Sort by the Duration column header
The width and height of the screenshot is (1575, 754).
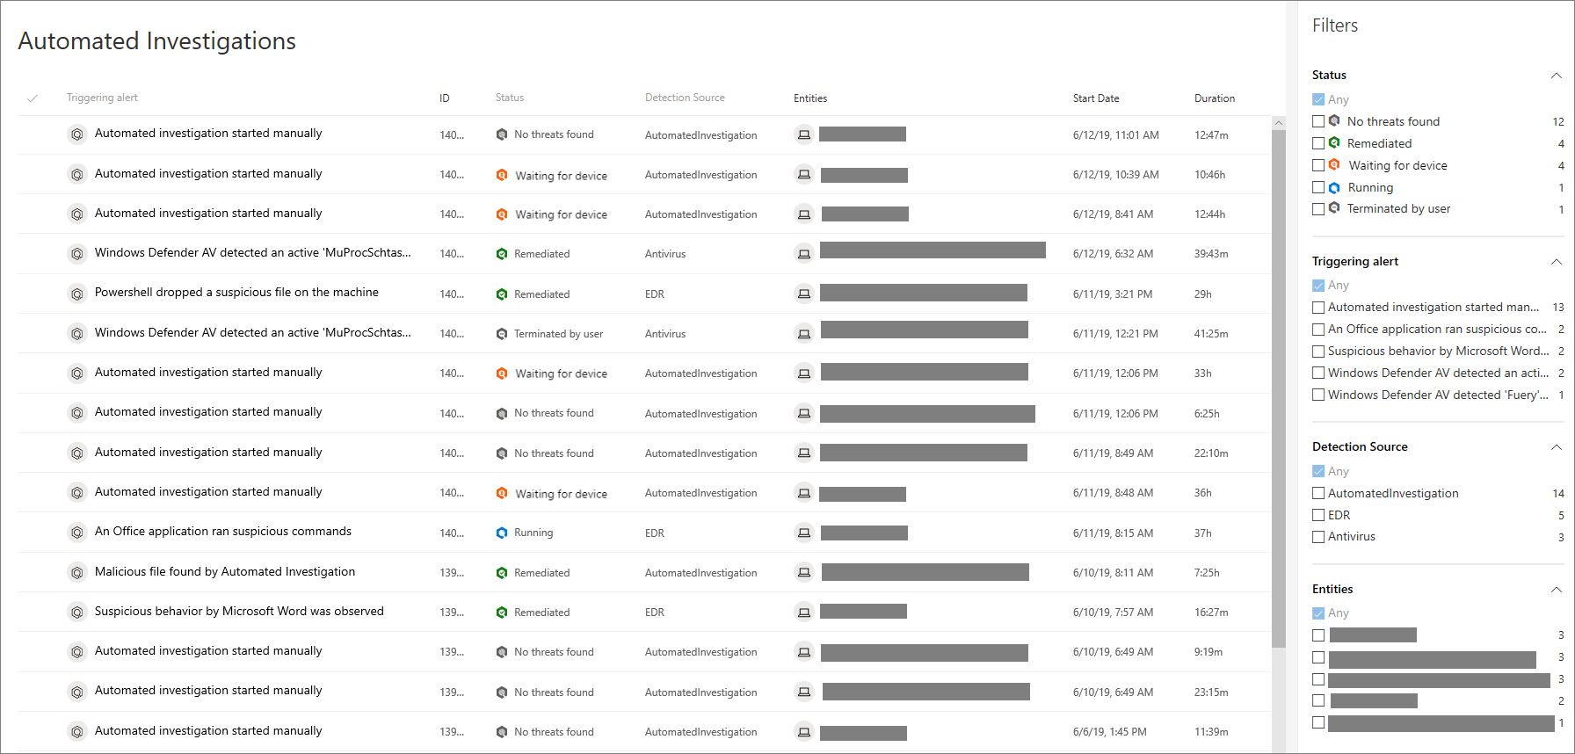coord(1214,98)
